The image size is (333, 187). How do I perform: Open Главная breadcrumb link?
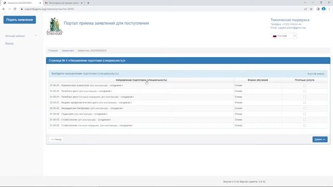pos(53,51)
